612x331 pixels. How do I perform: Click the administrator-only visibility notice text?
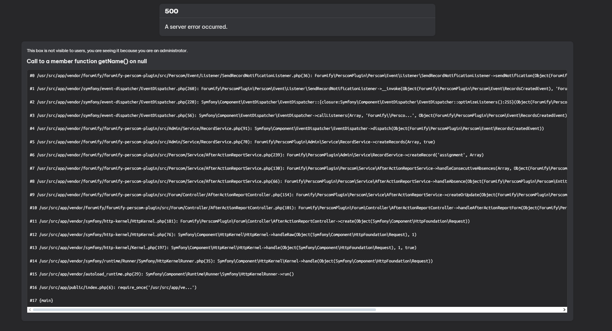click(107, 51)
